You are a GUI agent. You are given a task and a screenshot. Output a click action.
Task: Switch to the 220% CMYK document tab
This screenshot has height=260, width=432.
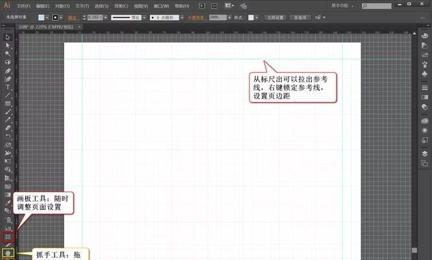[x=47, y=27]
